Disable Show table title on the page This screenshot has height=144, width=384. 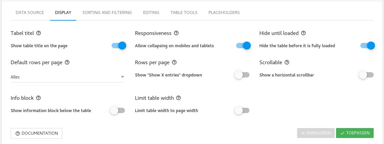119,46
